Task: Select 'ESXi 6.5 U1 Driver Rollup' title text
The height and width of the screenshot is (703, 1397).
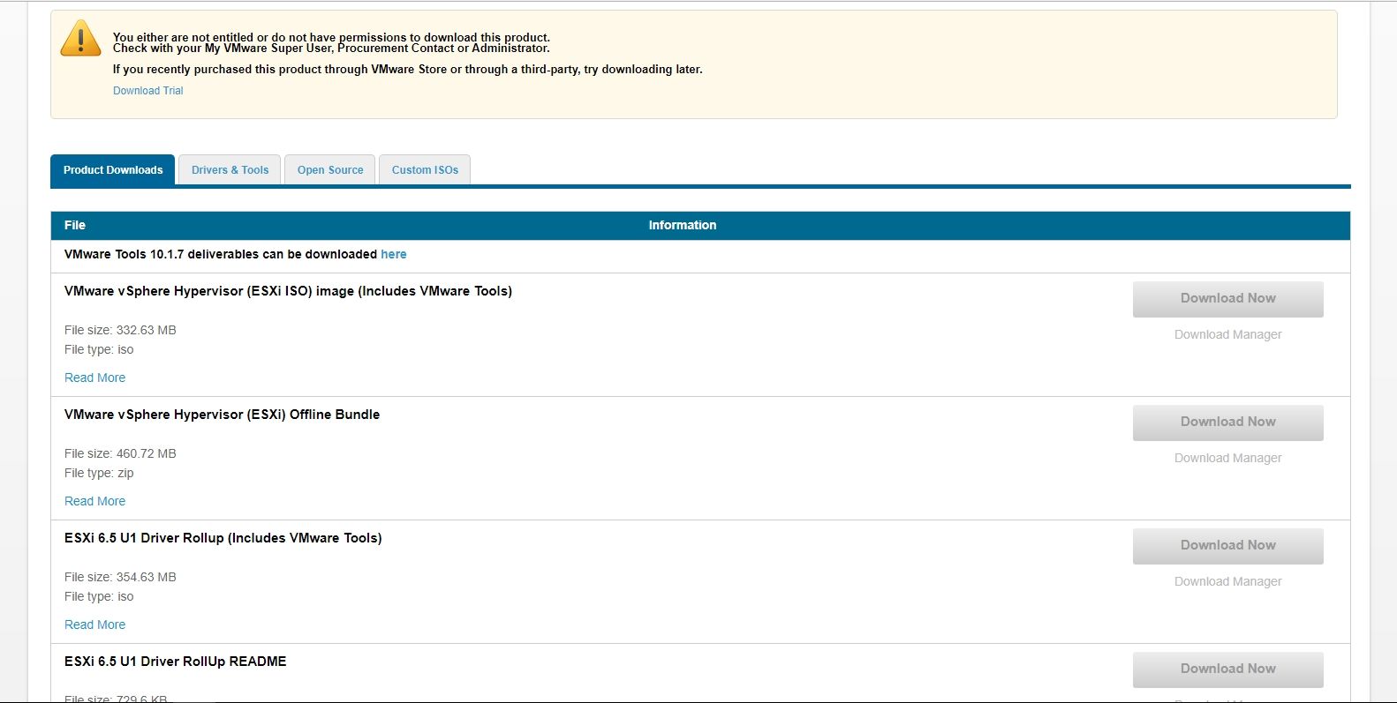Action: click(223, 538)
